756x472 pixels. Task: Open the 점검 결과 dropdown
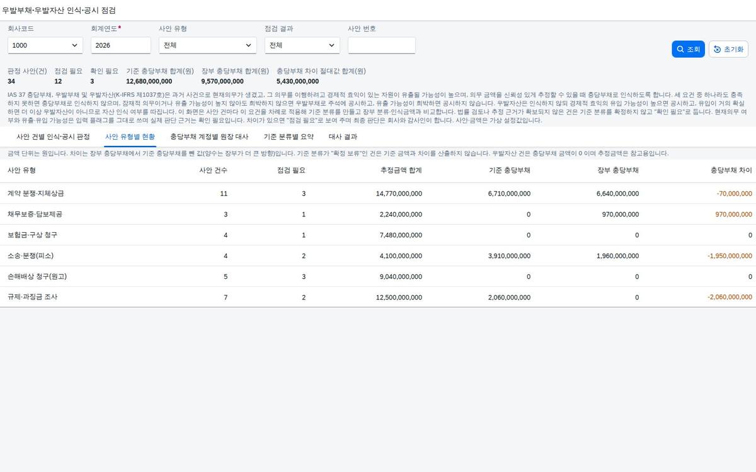302,45
